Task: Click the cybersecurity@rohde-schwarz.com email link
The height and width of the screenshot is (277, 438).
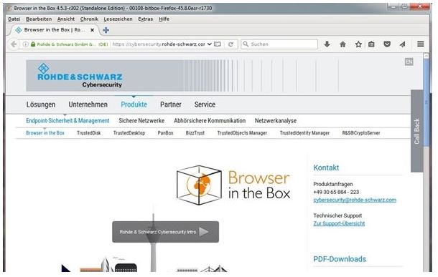Action: tap(355, 200)
